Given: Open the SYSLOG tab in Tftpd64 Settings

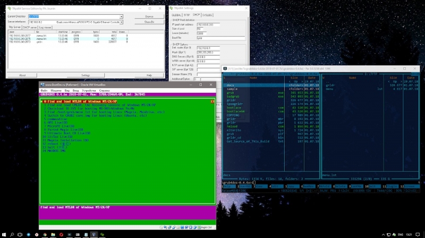Looking at the screenshot, I should click(207, 15).
